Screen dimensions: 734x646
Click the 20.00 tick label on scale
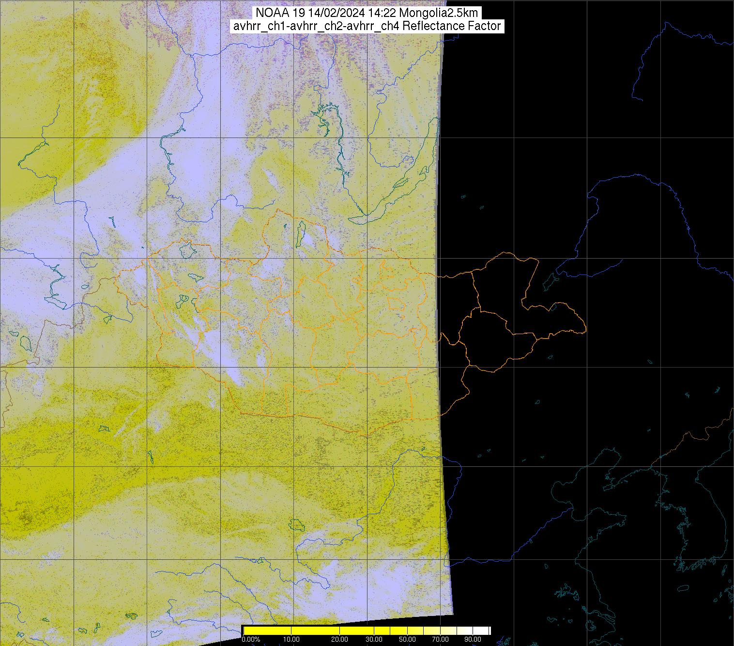[340, 640]
